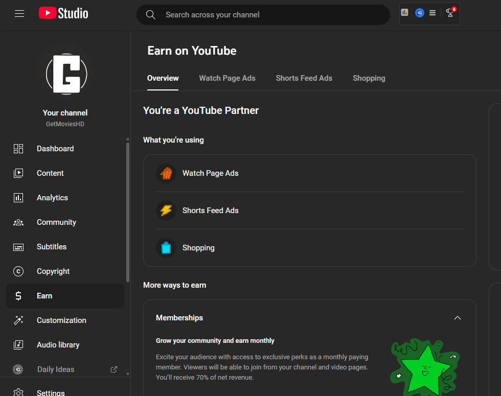501x396 pixels.
Task: Open the bar chart stats extension icon
Action: coord(405,13)
